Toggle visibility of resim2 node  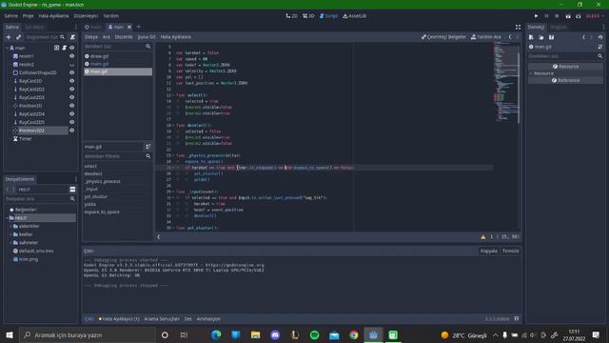click(x=72, y=65)
